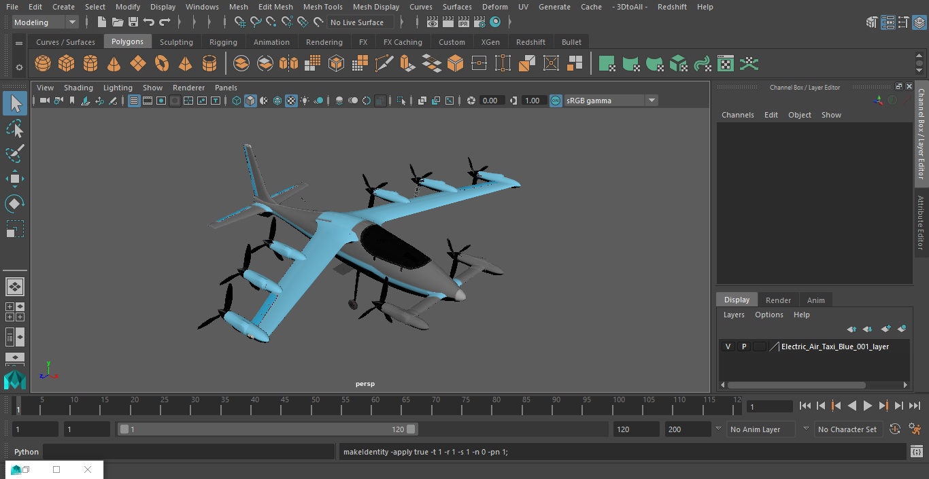This screenshot has height=479, width=929.
Task: Switch to the Rigging shelf tab
Action: click(223, 42)
